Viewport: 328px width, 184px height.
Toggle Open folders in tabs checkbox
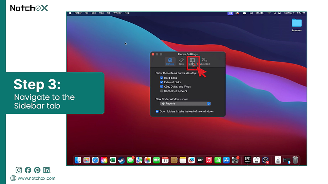click(x=157, y=111)
